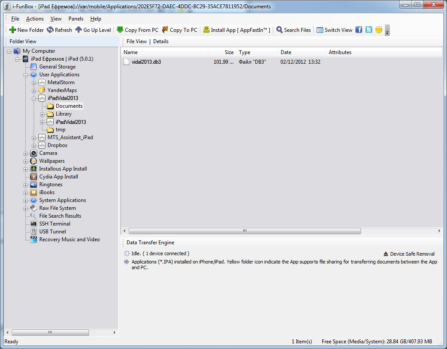
Task: Select My Computer tree node
Action: [39, 51]
